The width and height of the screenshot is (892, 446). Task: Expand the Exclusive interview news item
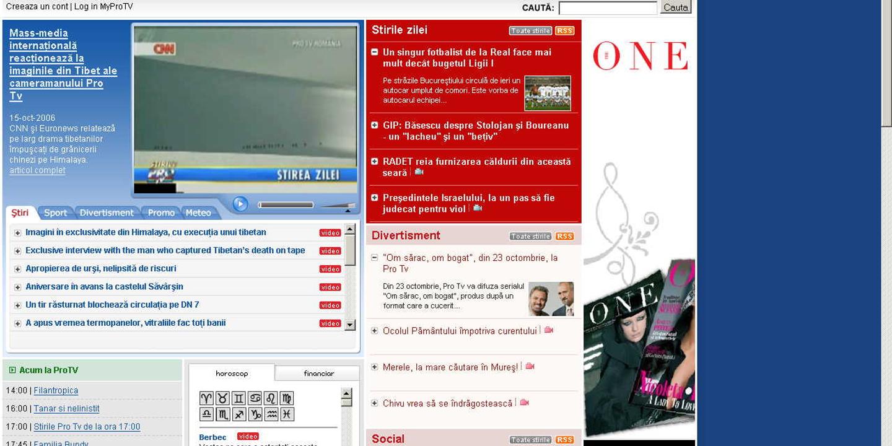pyautogui.click(x=17, y=251)
